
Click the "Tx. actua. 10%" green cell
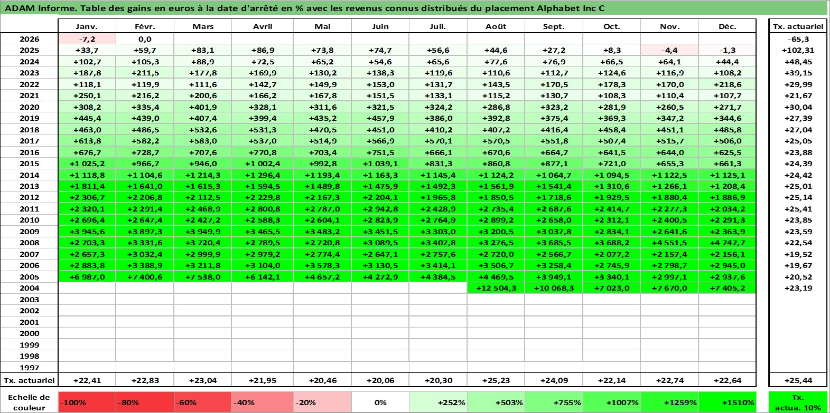[x=798, y=402]
